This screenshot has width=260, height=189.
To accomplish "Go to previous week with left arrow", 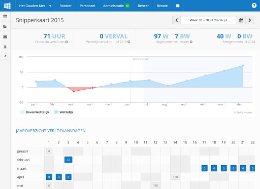I will (177, 20).
